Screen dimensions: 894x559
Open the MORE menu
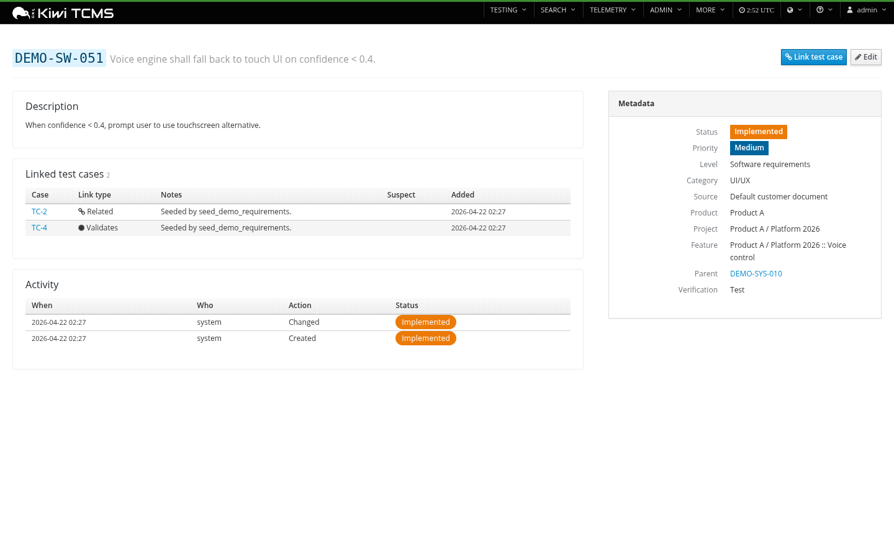(x=710, y=10)
